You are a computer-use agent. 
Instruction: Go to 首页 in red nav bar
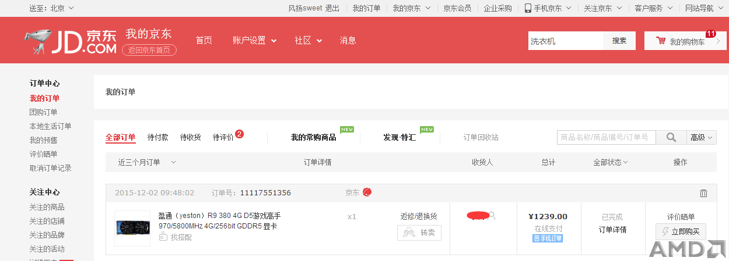point(204,41)
